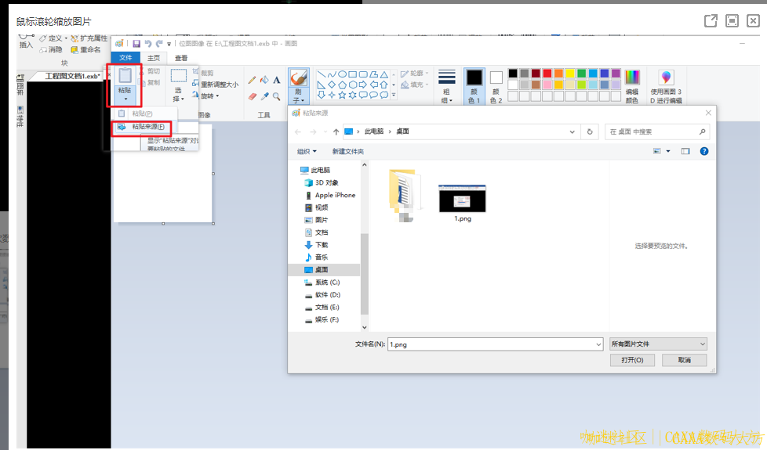Click the refresh icon in address bar

click(590, 131)
